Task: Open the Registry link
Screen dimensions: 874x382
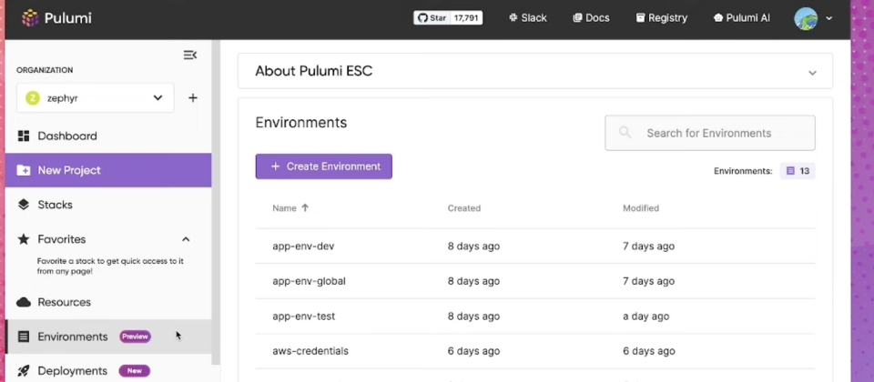Action: tap(662, 18)
